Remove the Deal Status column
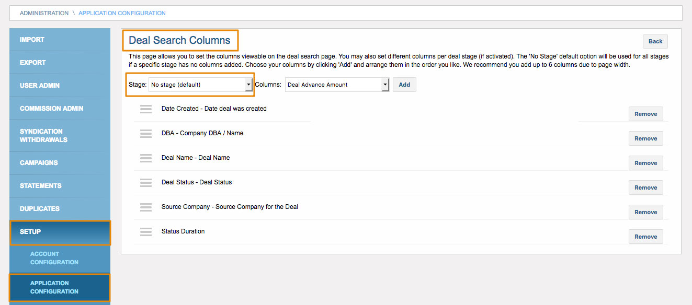This screenshot has width=692, height=305. (646, 187)
